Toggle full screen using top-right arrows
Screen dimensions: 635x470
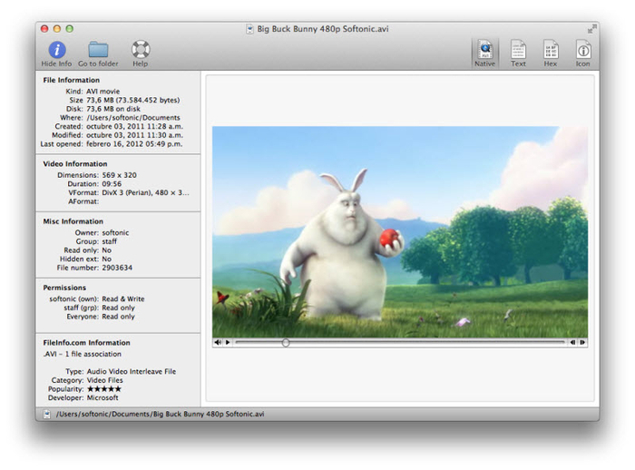tap(592, 29)
